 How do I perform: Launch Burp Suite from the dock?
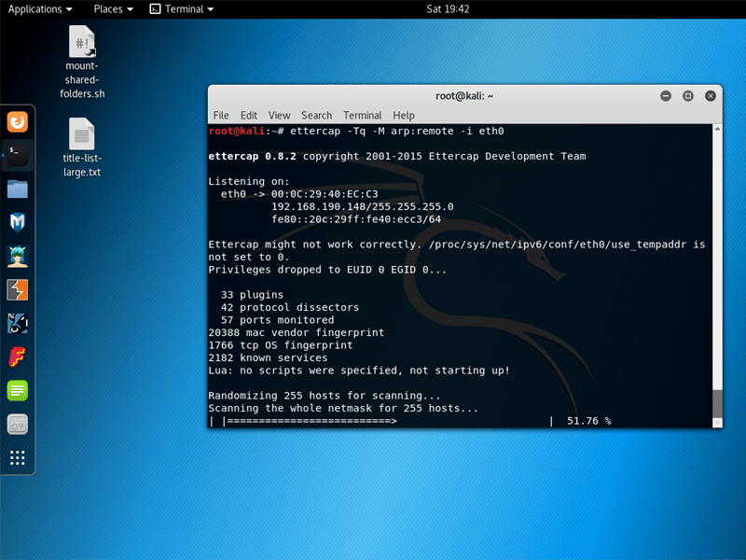click(18, 289)
